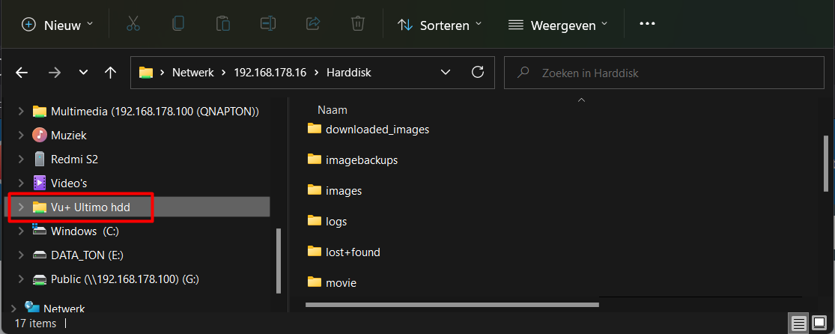
Task: Click the Copy icon in toolbar
Action: click(x=178, y=23)
